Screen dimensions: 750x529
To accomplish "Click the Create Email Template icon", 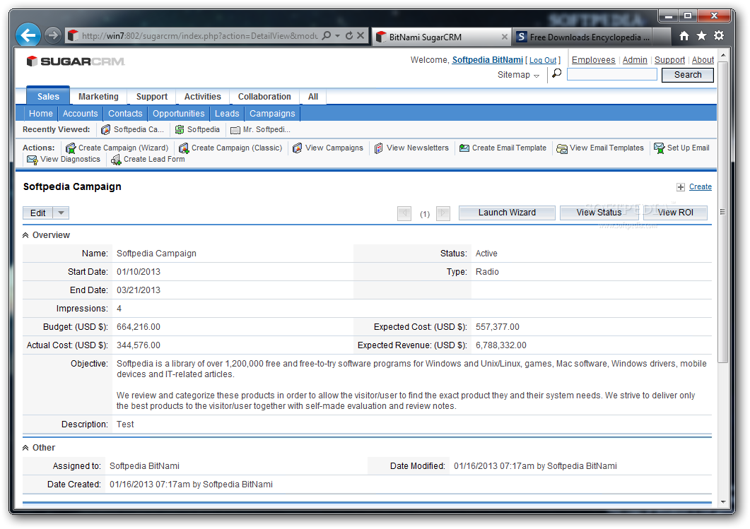I will [464, 148].
